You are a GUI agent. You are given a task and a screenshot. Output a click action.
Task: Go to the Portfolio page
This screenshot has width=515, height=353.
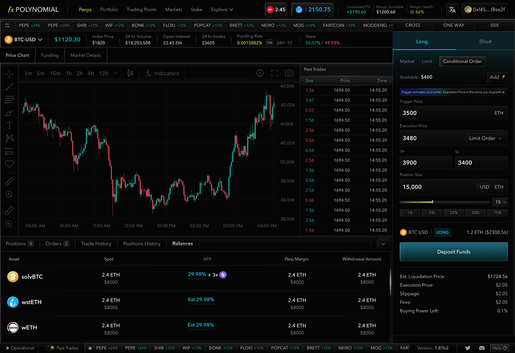[x=109, y=10]
